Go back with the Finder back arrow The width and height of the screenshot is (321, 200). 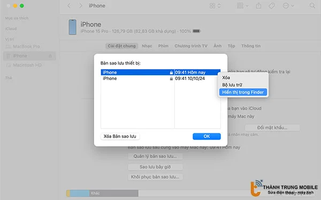pos(69,6)
